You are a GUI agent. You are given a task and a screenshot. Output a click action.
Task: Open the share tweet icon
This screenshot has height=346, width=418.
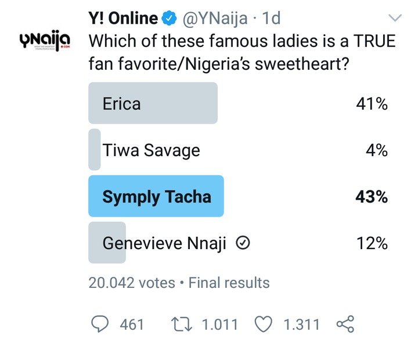[345, 324]
